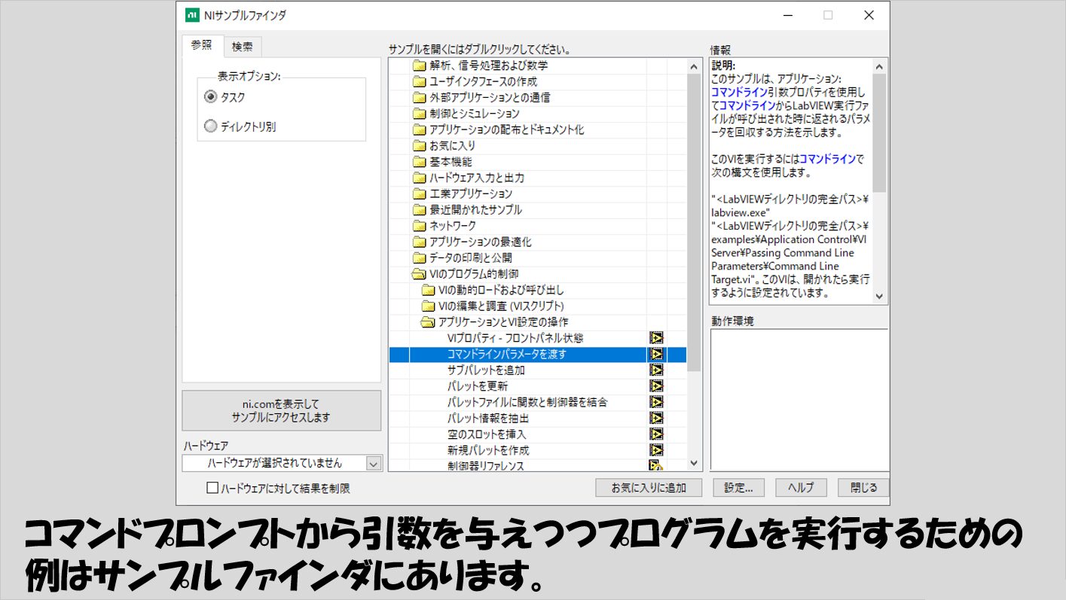Screen dimensions: 1066x600
Task: Click the 閉じる button
Action: tap(863, 488)
